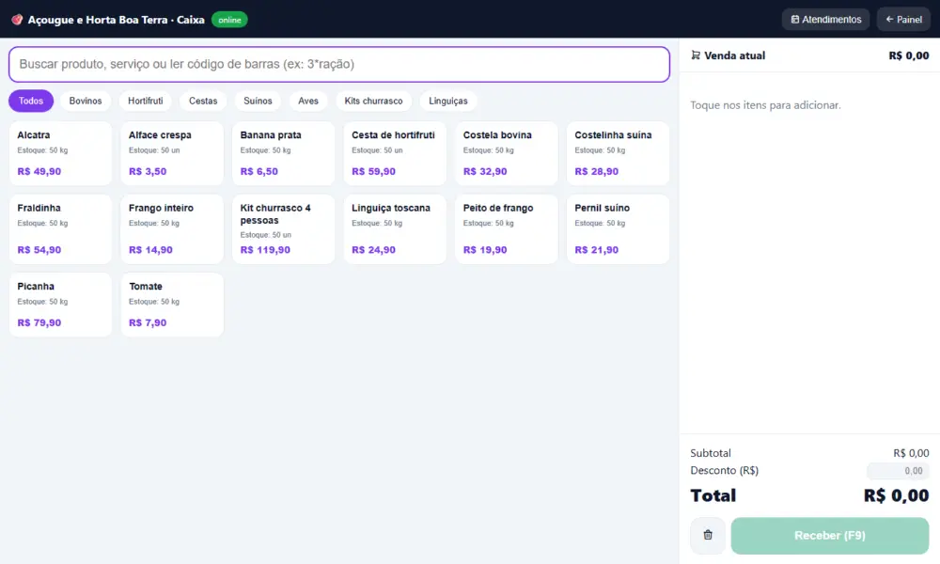The width and height of the screenshot is (940, 564).
Task: Add Tomate to the sale
Action: point(172,305)
